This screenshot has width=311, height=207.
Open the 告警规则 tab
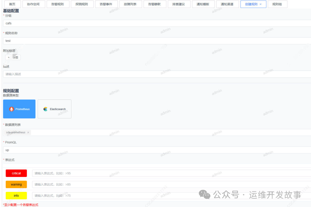click(x=58, y=4)
